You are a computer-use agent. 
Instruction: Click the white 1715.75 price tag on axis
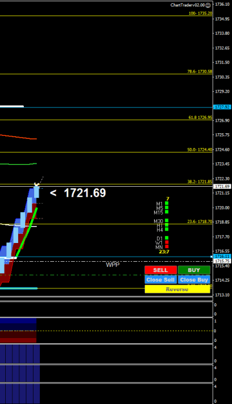coord(222,260)
